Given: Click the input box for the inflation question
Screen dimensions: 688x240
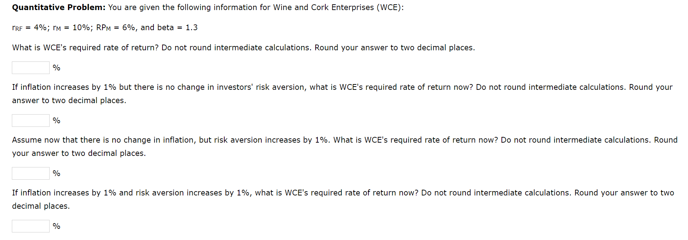Looking at the screenshot, I should click(30, 120).
